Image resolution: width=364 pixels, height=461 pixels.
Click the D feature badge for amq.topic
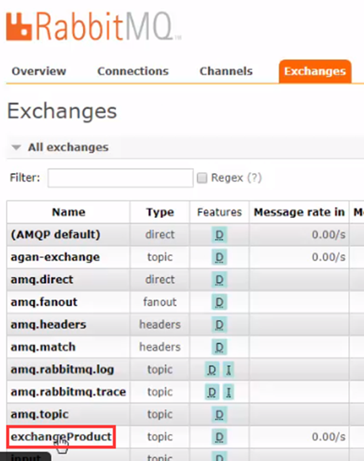[x=219, y=414]
